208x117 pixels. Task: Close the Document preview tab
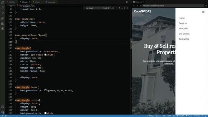coord(144,2)
